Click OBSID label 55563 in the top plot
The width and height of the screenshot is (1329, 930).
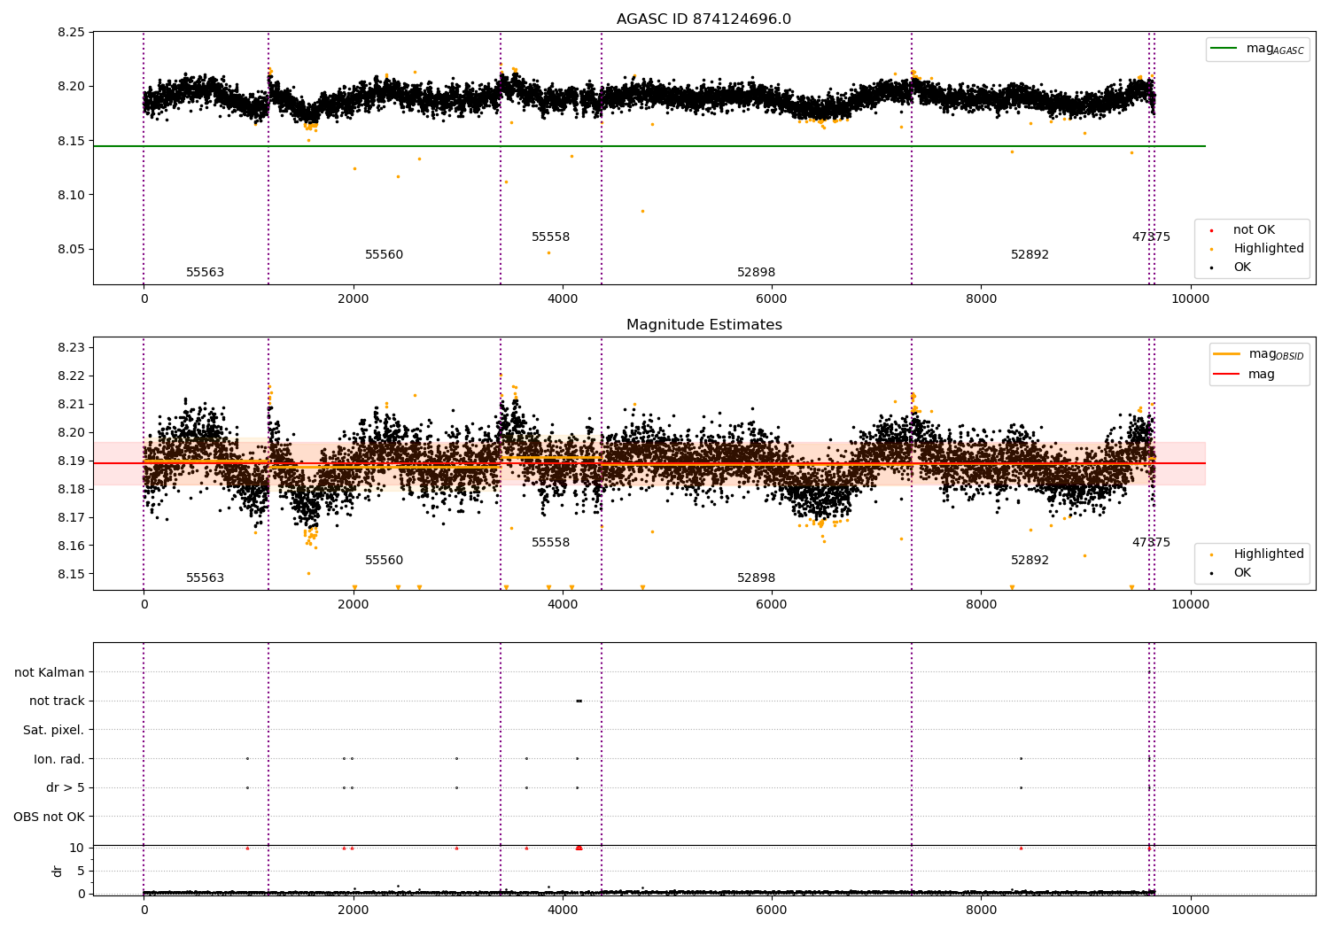[205, 273]
